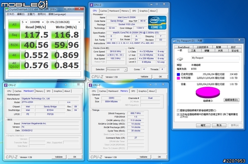Click the Intel Core i5 logo badge
Viewport: 248px width, 164px height.
157,22
